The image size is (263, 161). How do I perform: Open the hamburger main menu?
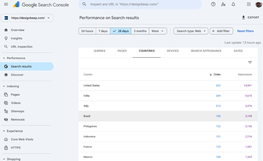pyautogui.click(x=6, y=4)
